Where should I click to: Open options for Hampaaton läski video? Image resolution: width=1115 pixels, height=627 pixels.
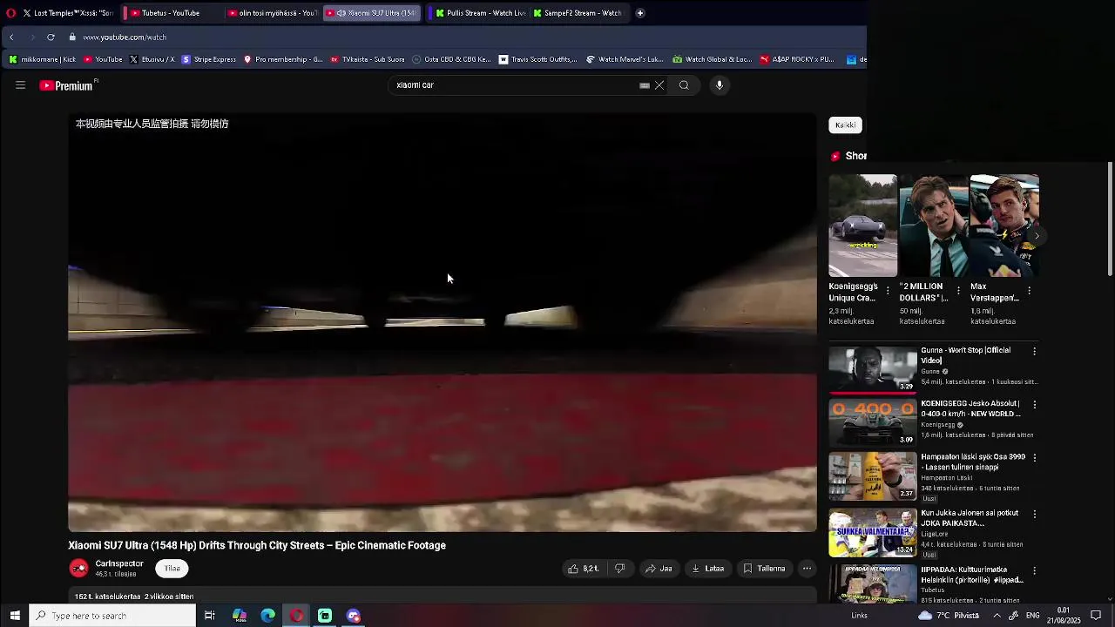tap(1034, 459)
